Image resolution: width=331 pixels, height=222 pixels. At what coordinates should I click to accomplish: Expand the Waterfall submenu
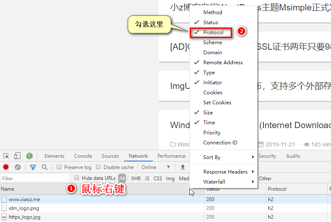(x=228, y=182)
